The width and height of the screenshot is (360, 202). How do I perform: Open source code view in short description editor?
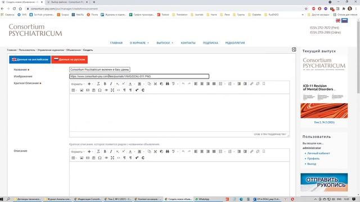click(119, 90)
